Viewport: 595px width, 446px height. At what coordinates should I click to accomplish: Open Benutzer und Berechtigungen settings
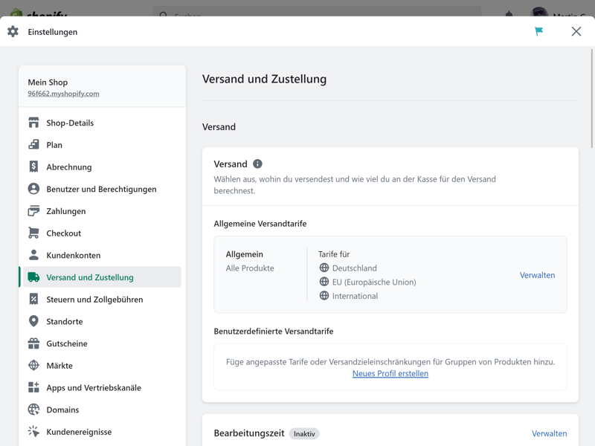pyautogui.click(x=101, y=189)
